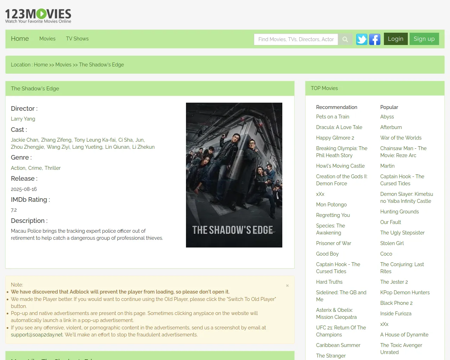Open Species: The Awakening
The height and width of the screenshot is (360, 450).
click(x=330, y=229)
